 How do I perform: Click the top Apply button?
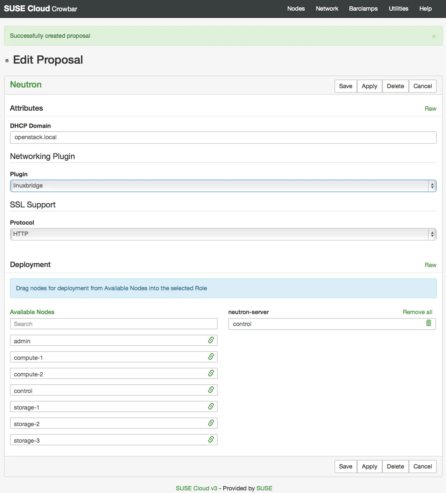[x=369, y=86]
